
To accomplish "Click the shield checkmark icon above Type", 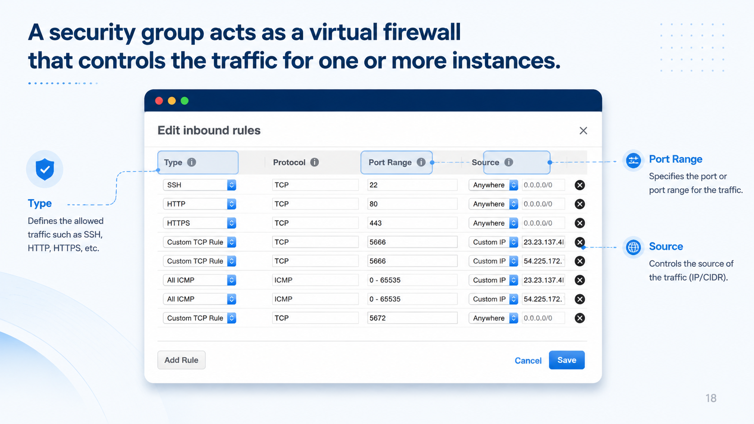I will click(45, 169).
